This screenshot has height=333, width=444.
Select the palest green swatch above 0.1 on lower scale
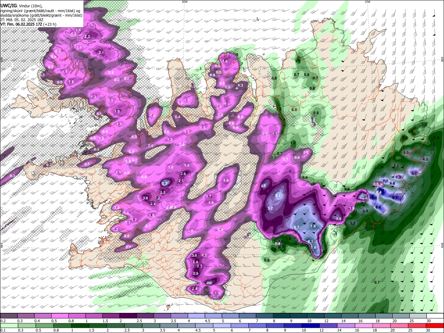coord(9,326)
